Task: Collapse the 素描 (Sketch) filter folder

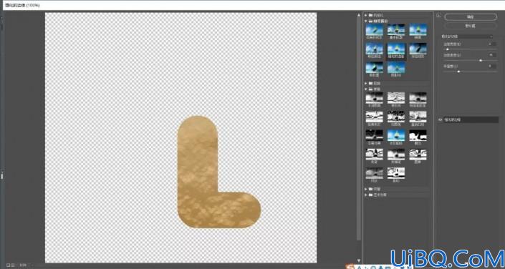Action: coord(366,89)
